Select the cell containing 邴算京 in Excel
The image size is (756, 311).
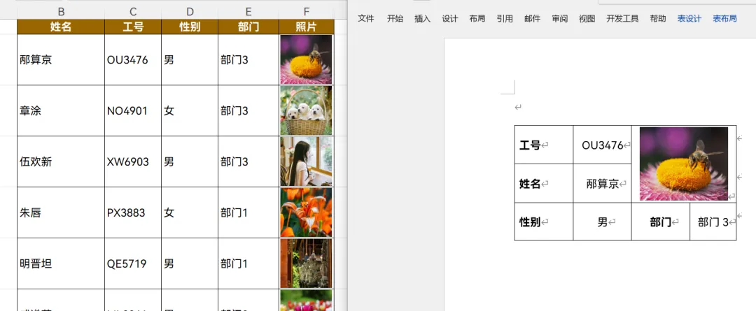tap(61, 59)
